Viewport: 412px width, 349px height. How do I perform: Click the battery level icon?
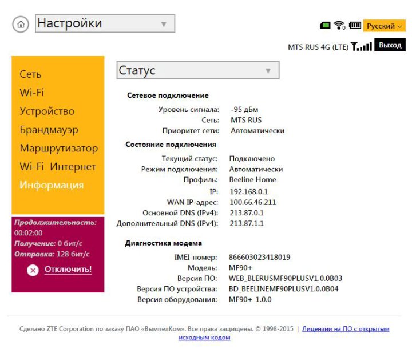[355, 26]
